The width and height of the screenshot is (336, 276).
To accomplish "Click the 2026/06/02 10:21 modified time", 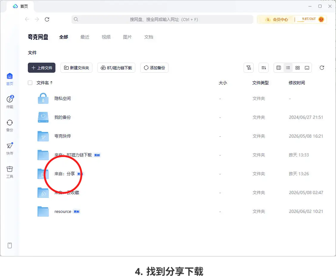I will point(306,212).
